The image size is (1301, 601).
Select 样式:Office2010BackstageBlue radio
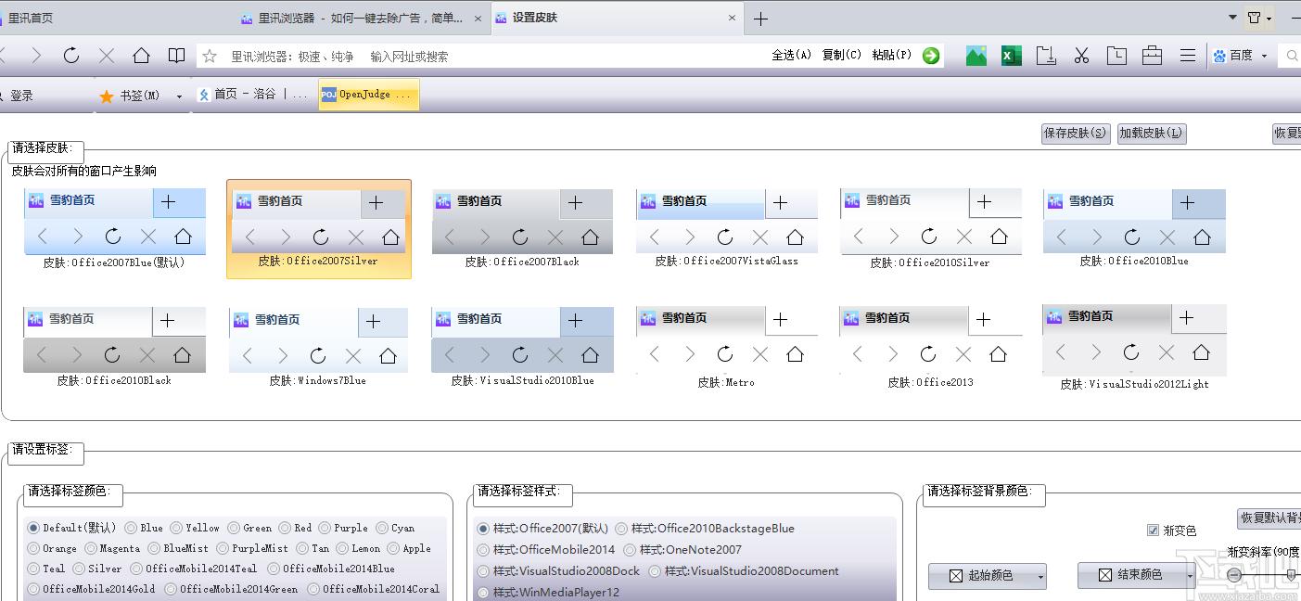click(x=621, y=529)
